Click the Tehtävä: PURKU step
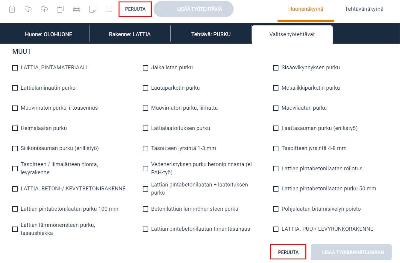Viewport: 400px width, 263px height. (211, 34)
